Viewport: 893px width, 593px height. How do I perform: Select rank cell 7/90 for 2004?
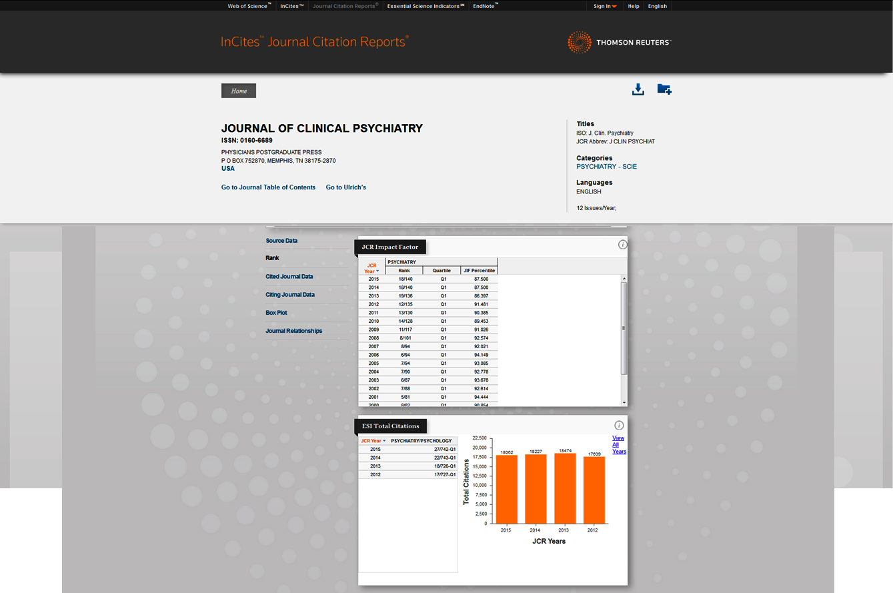coord(405,372)
